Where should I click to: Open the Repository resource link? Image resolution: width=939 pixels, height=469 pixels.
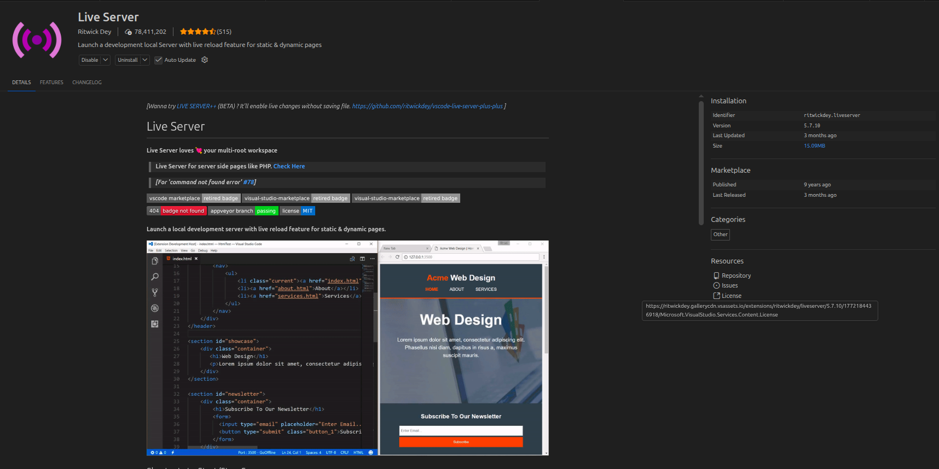(732, 276)
